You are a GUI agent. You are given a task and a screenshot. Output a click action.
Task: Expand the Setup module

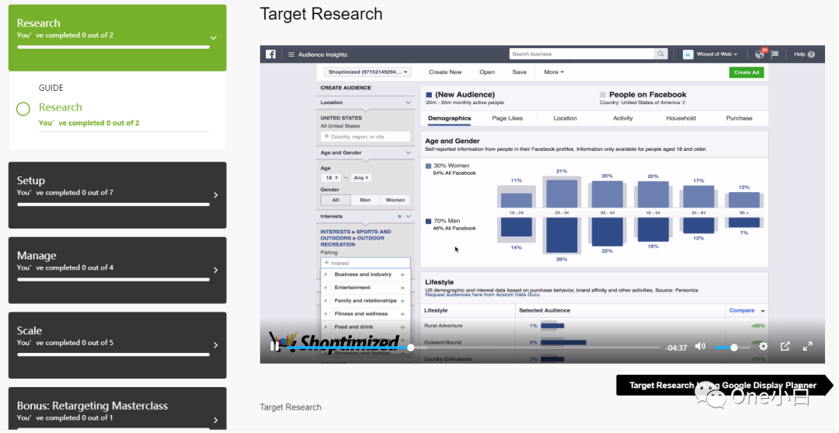tap(216, 195)
